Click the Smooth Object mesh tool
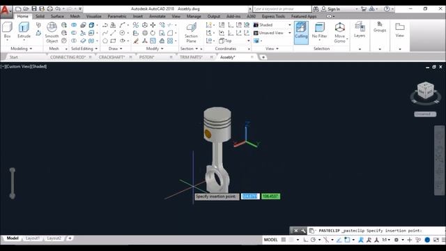Image resolution: width=446 pixels, height=251 pixels. (52, 33)
